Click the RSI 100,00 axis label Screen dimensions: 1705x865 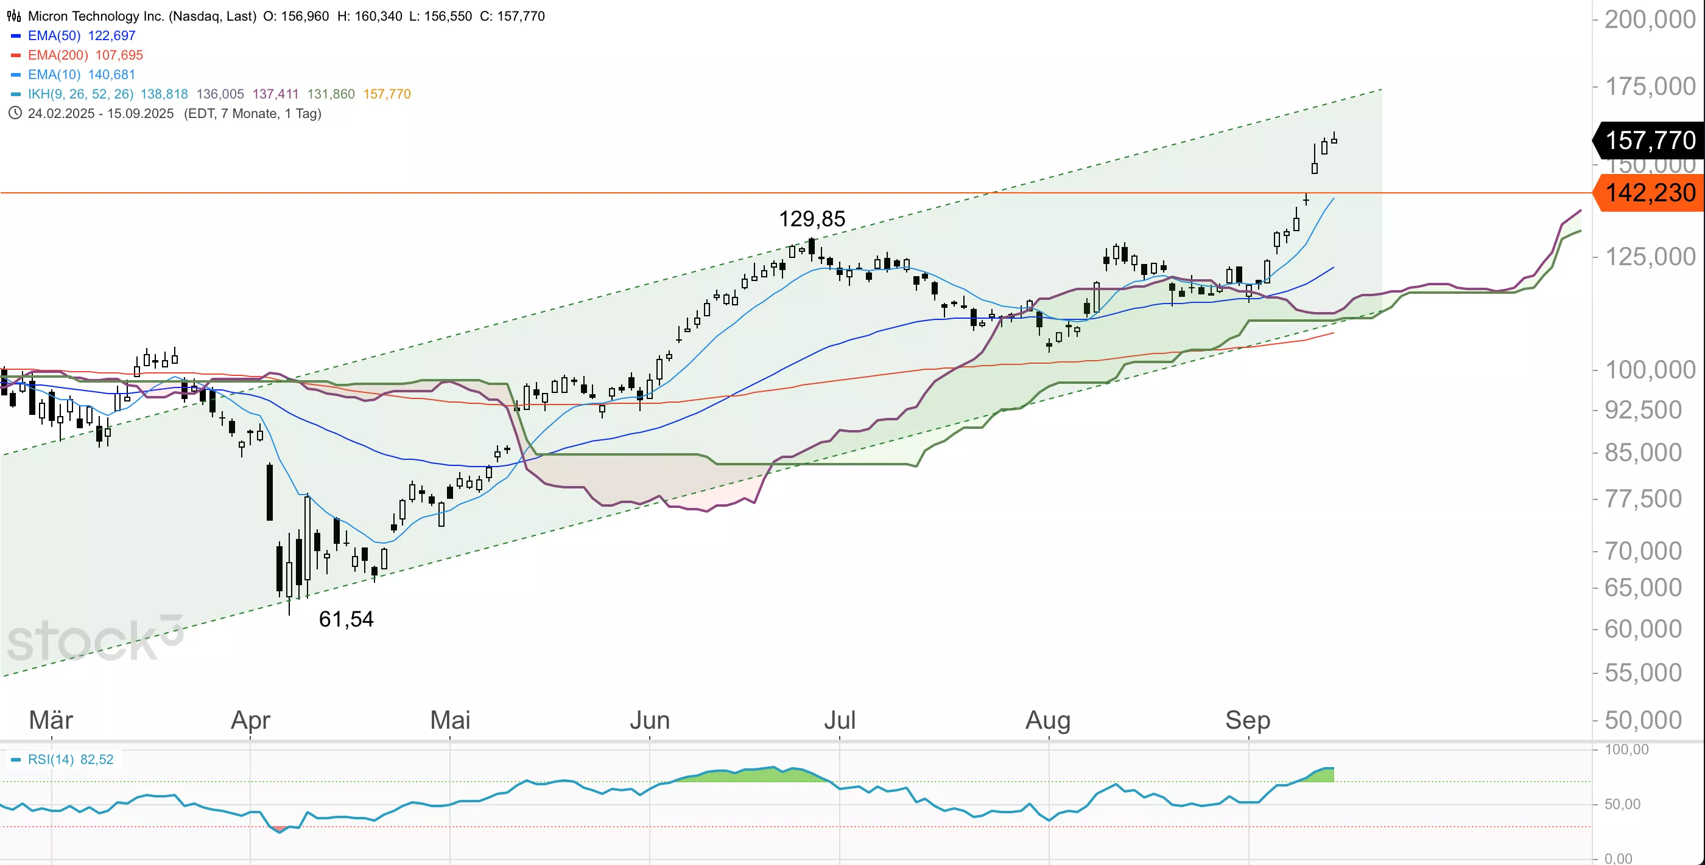coord(1626,749)
